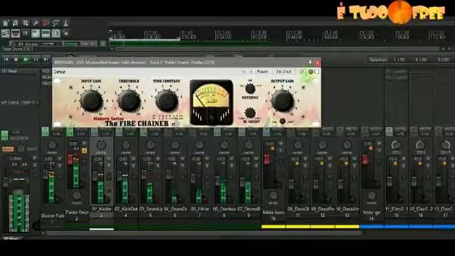Open the Default preset combo box
The image size is (455, 256).
[x=149, y=72]
